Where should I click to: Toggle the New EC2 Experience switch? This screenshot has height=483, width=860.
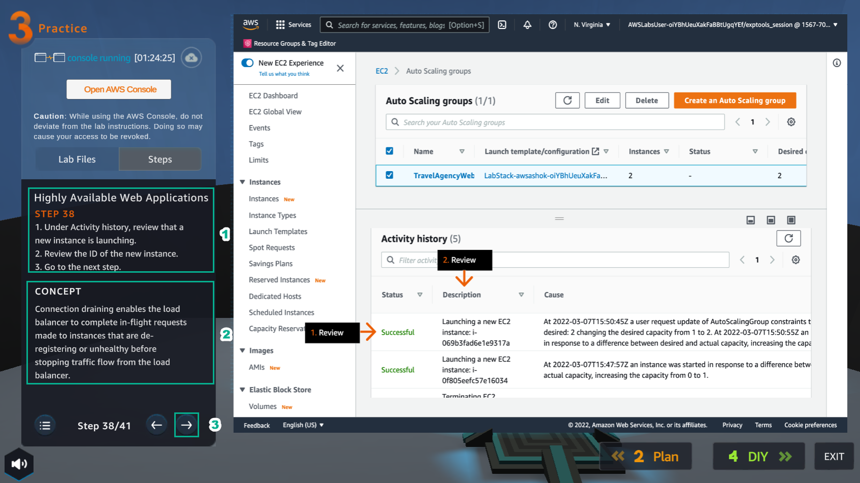pos(247,63)
